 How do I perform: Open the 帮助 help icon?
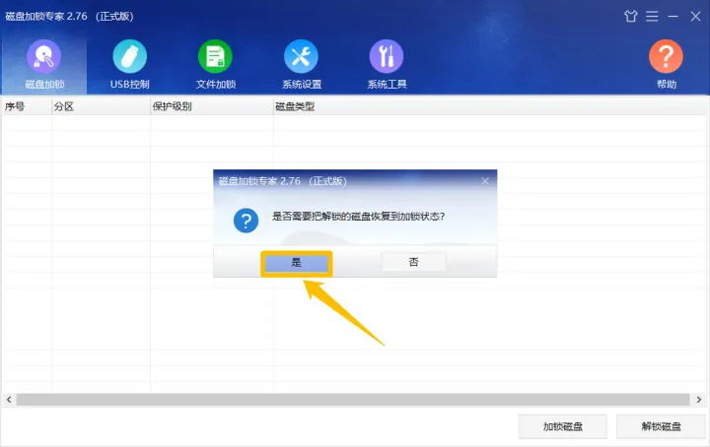pyautogui.click(x=666, y=64)
